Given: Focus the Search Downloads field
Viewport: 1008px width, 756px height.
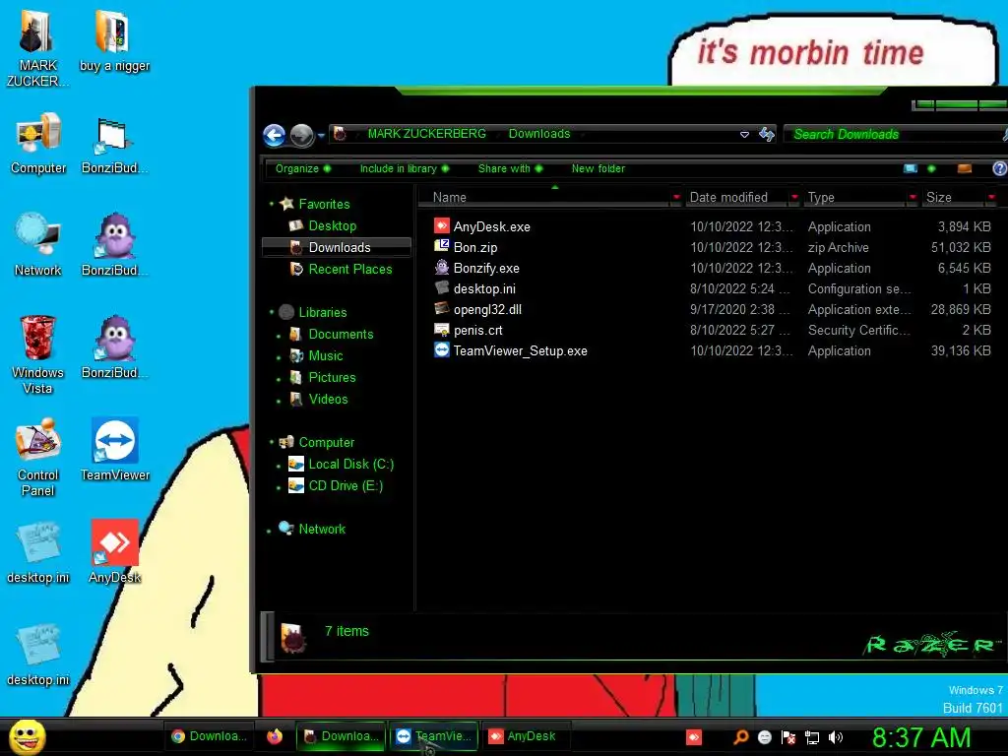Looking at the screenshot, I should [x=894, y=134].
